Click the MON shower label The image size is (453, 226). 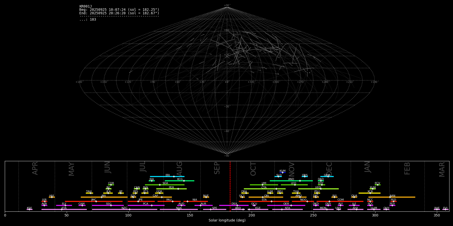tap(323, 208)
